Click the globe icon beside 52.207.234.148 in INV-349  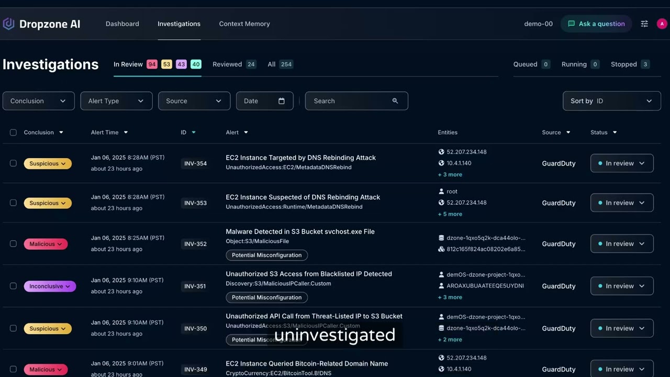[x=441, y=358]
